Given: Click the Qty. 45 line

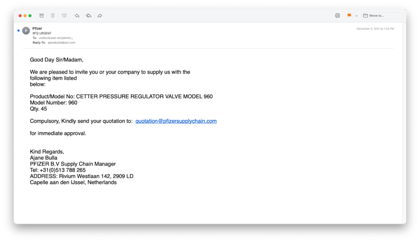Looking at the screenshot, I should pos(38,109).
